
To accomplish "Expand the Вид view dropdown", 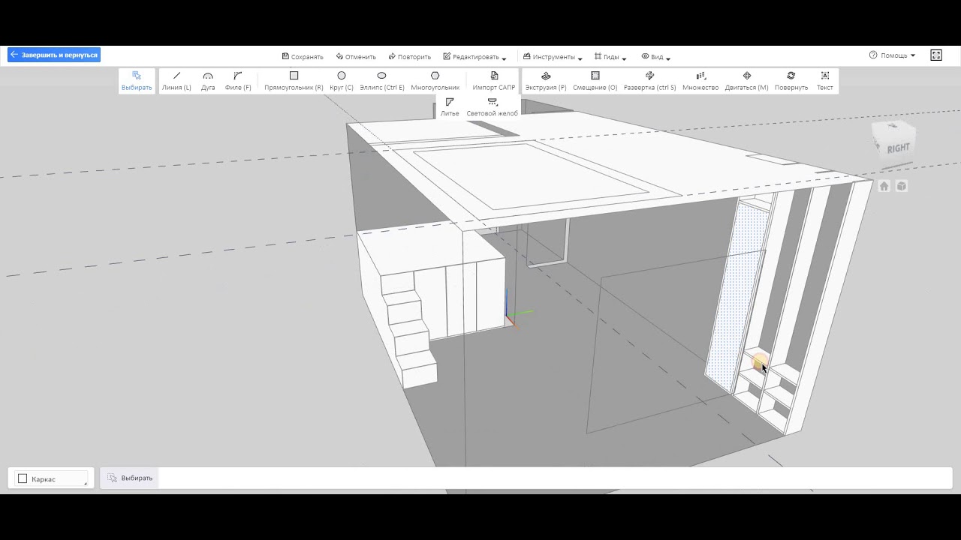I will pos(655,56).
